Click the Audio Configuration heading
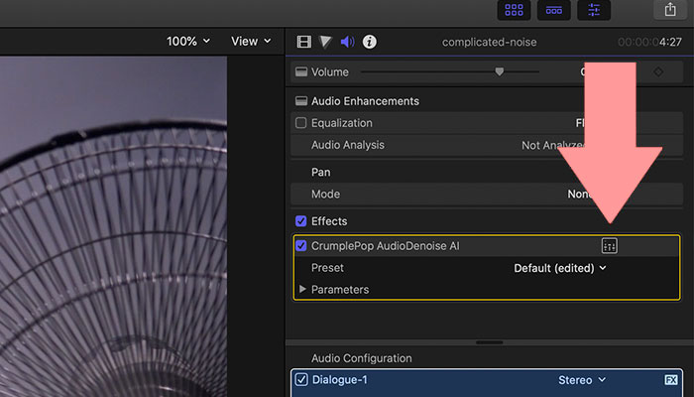Image resolution: width=694 pixels, height=397 pixels. (362, 358)
